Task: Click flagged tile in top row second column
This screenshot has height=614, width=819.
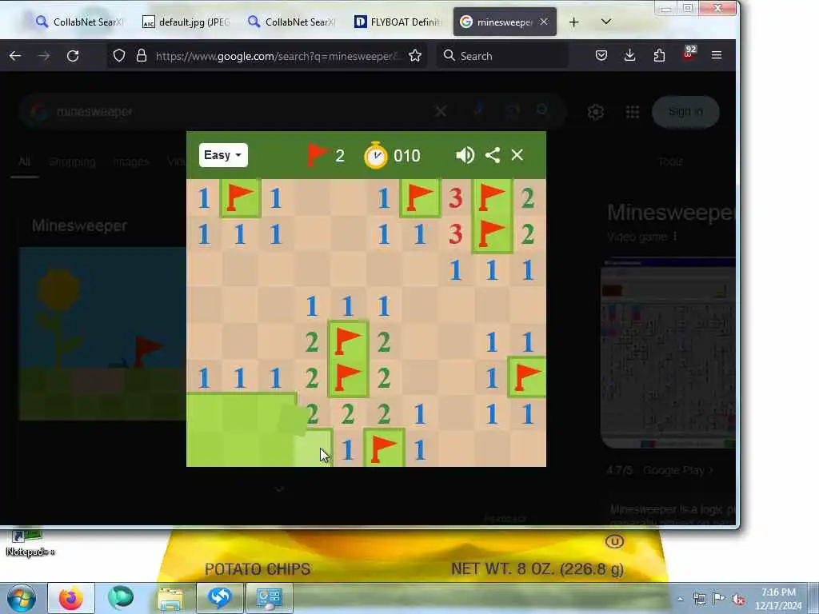Action: (240, 198)
